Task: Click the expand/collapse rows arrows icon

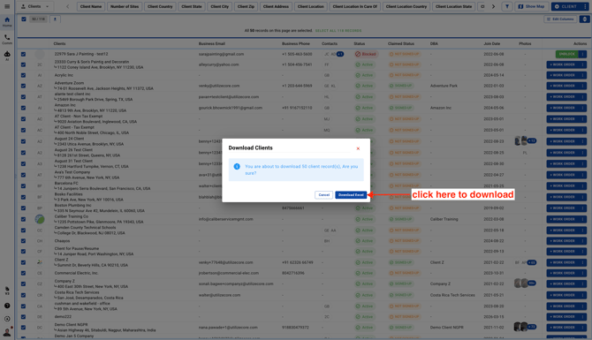Action: [x=584, y=19]
